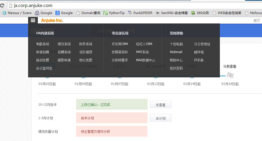Open the Nessus / Scans bookmark
Screen dimensions: 262x141
click(17, 13)
